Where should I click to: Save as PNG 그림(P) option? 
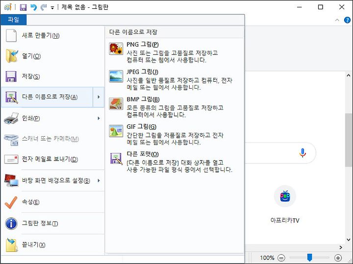(175, 52)
